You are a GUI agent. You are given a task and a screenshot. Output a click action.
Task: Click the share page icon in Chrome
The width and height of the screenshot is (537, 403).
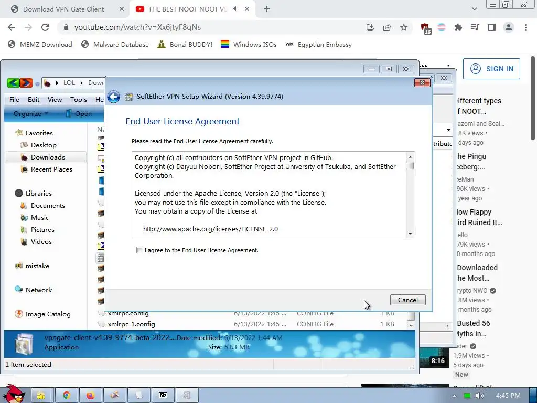(387, 27)
